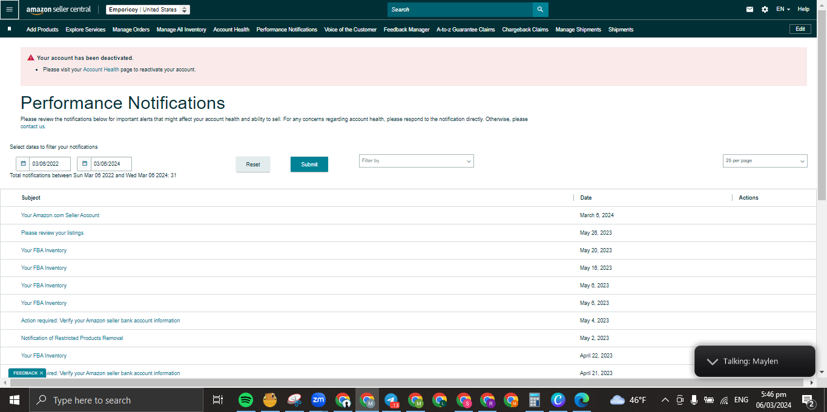Open Chrome profile S in taskbar
This screenshot has width=827, height=412.
pos(464,400)
